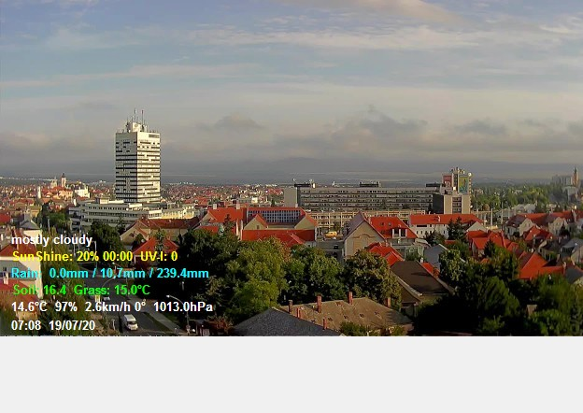583x413 pixels.
Task: Click the Rain '0.0mm / 10.7mm / 239.4mm' line
Action: pyautogui.click(x=110, y=274)
